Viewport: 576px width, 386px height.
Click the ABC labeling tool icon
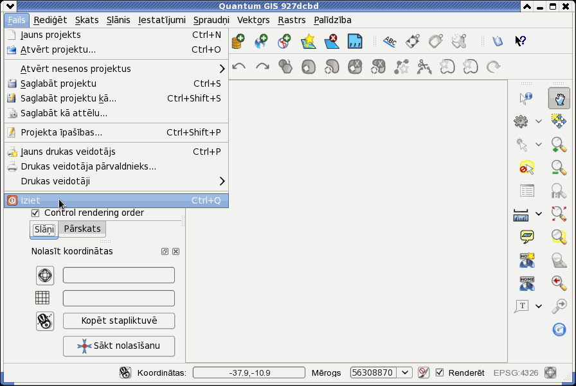(x=390, y=41)
